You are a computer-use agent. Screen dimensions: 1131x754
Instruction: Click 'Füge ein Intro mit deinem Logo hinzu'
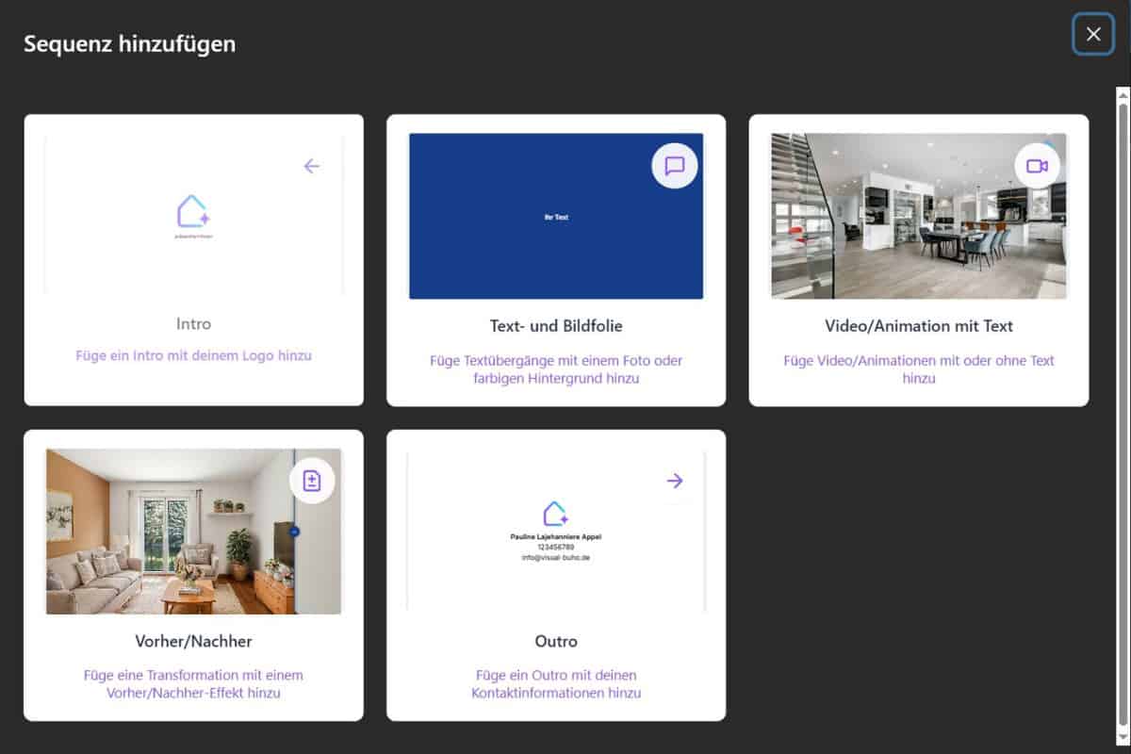(x=193, y=356)
